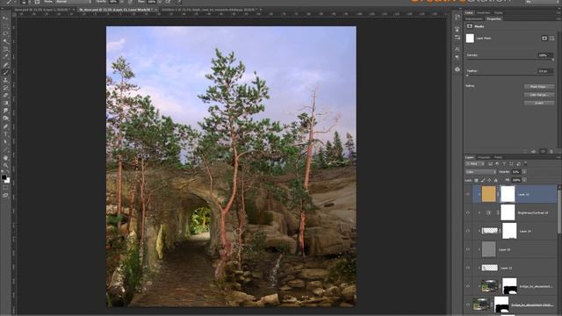The image size is (562, 316).
Task: Select vector mask button in Properties
Action: pos(552,39)
